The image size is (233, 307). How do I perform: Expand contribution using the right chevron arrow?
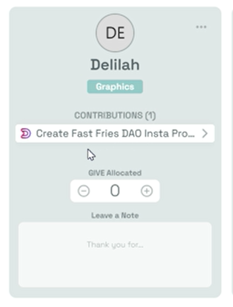(205, 133)
